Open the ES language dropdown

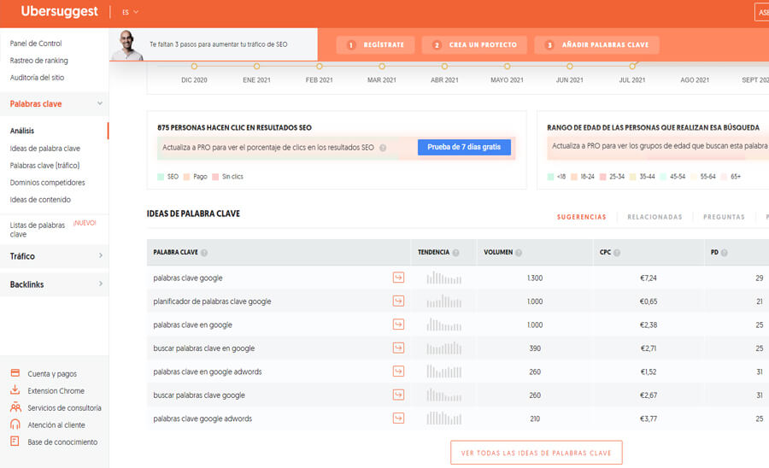(x=130, y=12)
